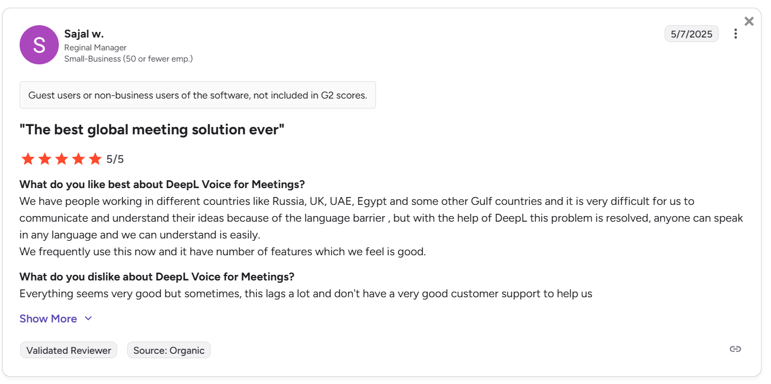Viewport: 771px width, 384px height.
Task: Click the copy review link icon
Action: point(735,349)
